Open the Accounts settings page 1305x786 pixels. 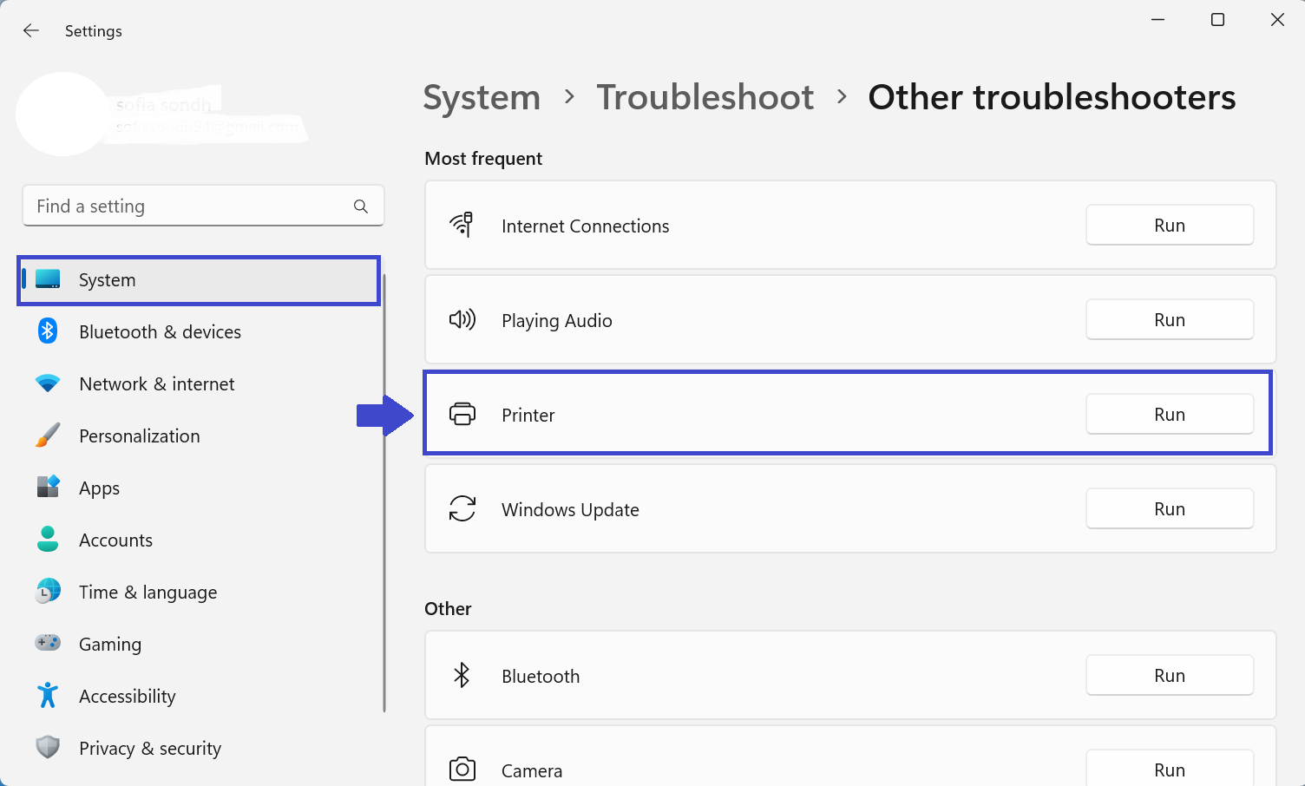[x=115, y=540]
